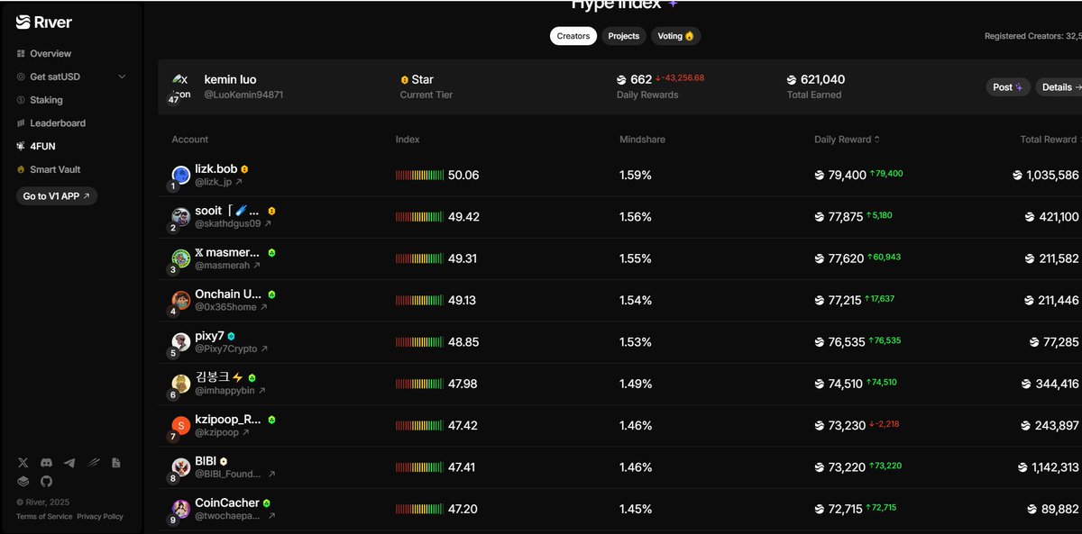
Task: Open external link arrow beside @Pixy7Crypto
Action: tap(264, 349)
